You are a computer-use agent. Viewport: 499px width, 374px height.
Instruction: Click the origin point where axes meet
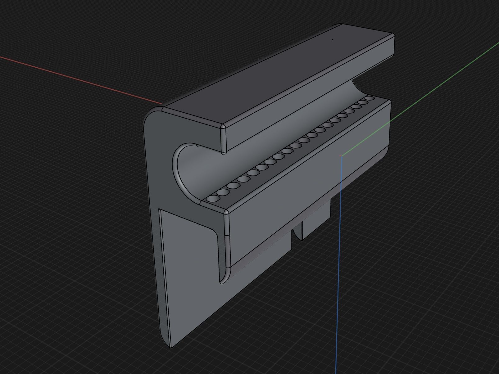(x=341, y=156)
